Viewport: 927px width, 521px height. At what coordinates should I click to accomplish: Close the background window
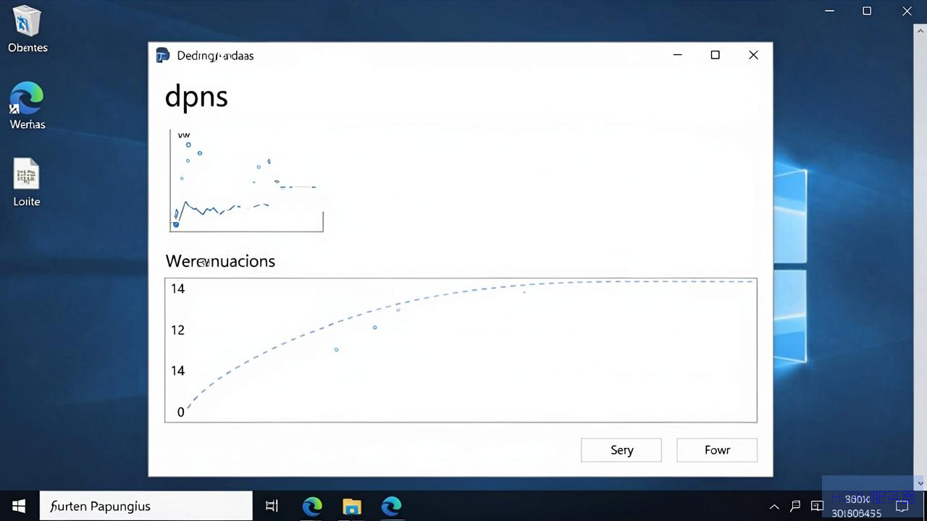[x=907, y=11]
